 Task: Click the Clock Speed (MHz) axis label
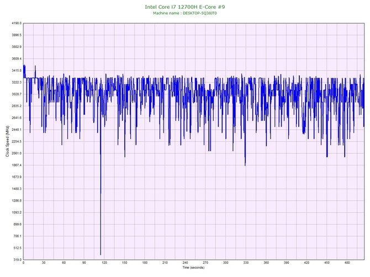(7, 141)
